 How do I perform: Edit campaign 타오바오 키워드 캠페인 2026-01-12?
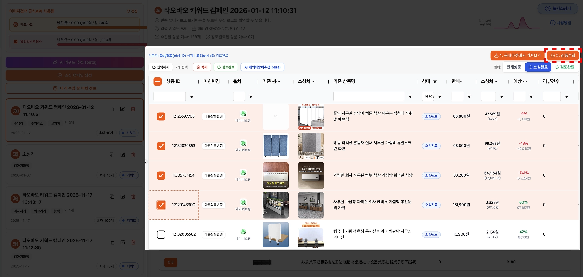pos(122,109)
